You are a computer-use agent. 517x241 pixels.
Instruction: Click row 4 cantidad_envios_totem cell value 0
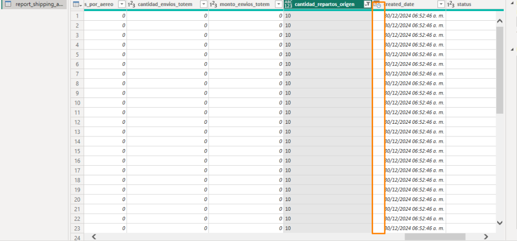(x=168, y=45)
